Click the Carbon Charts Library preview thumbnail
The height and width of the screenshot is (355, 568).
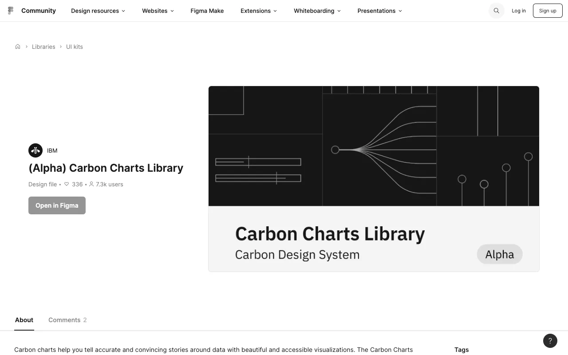coord(374,179)
